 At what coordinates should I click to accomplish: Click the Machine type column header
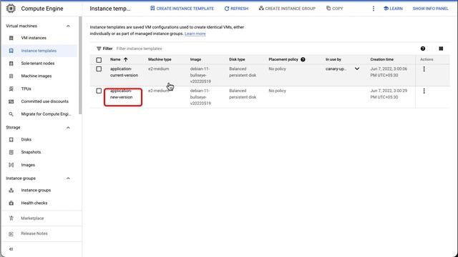click(160, 59)
